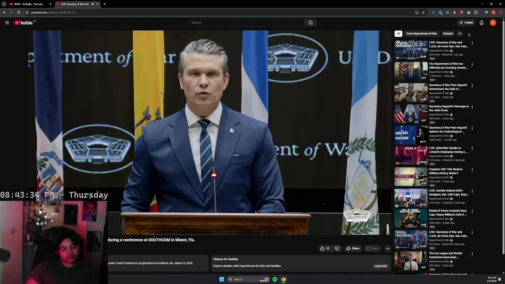Screen dimensions: 505x284
Task: Go to YouTube home via the logo
Action: tap(24, 22)
